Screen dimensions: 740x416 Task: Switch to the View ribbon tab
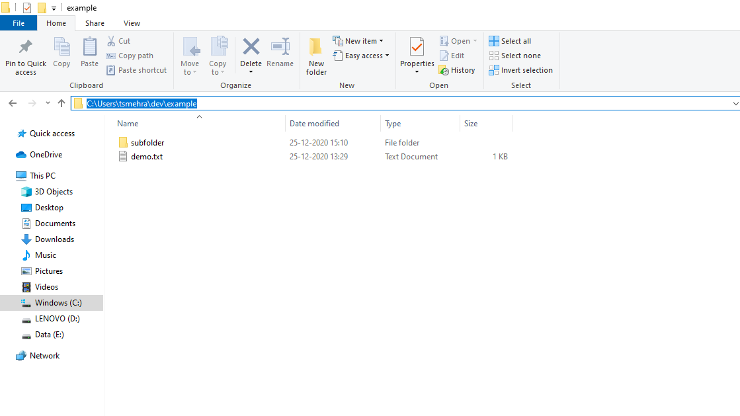pyautogui.click(x=132, y=23)
